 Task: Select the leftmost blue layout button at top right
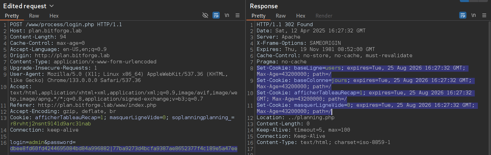(x=464, y=1)
